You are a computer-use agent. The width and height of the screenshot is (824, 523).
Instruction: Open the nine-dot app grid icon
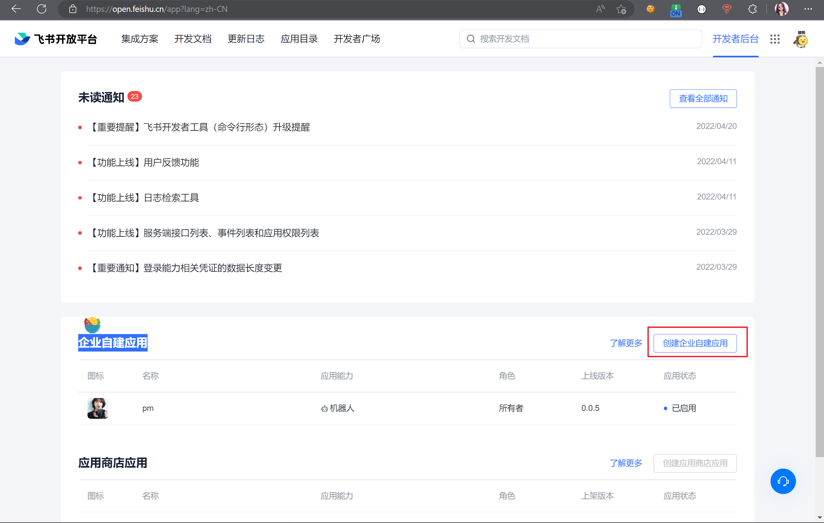(x=775, y=39)
